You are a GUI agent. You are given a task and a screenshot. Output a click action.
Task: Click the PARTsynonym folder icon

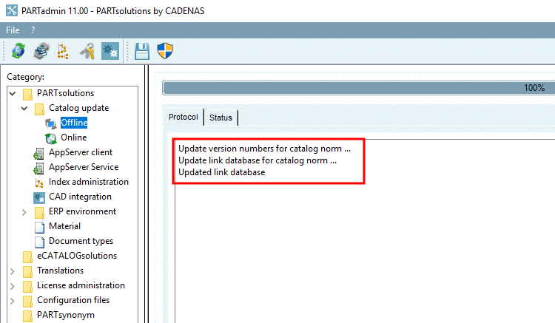(x=27, y=316)
